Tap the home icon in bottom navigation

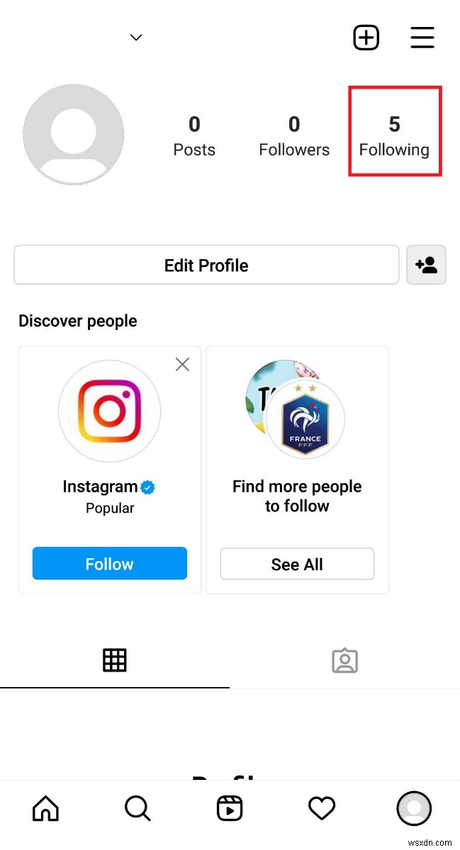pos(45,807)
